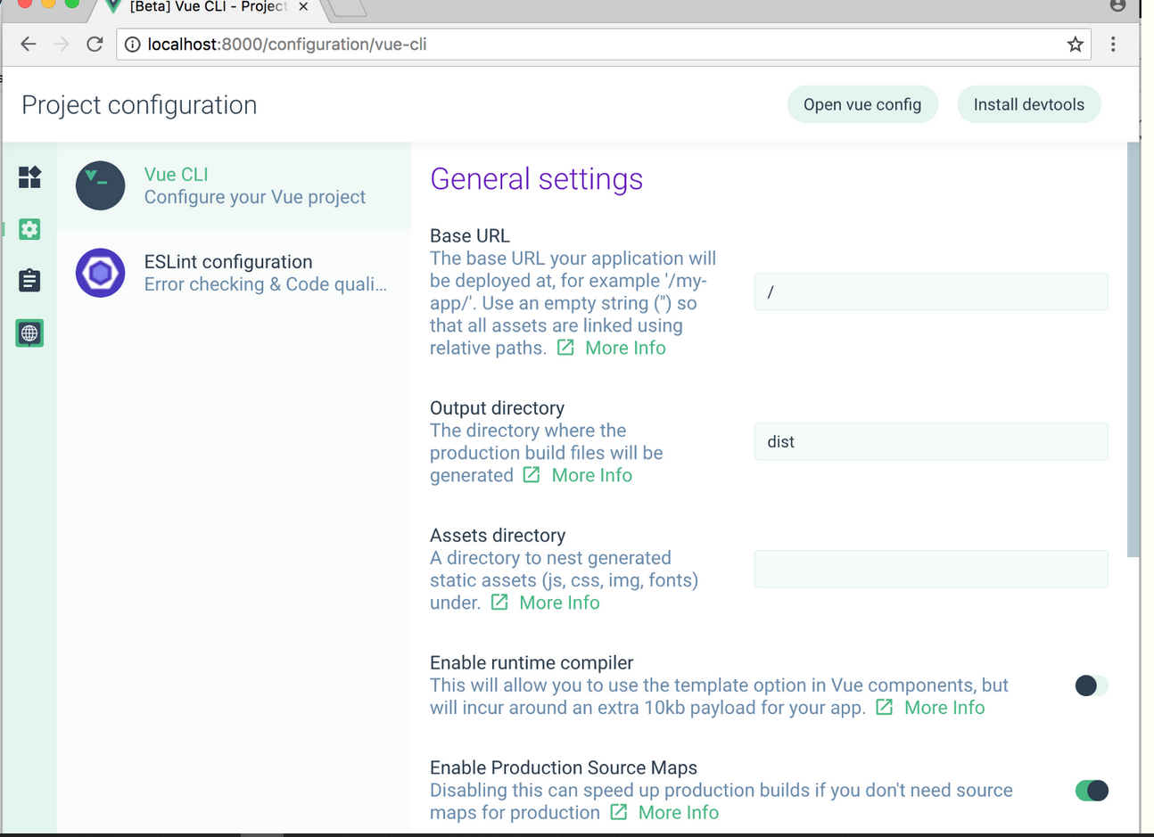The width and height of the screenshot is (1154, 837).
Task: Open More Info link for Production Source Maps
Action: [x=679, y=813]
